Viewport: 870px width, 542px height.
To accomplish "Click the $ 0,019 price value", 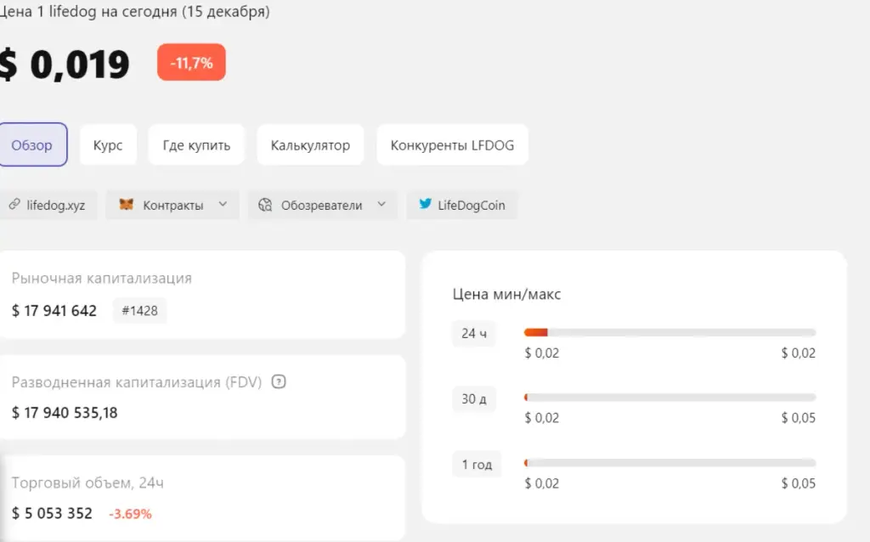I will [x=65, y=65].
